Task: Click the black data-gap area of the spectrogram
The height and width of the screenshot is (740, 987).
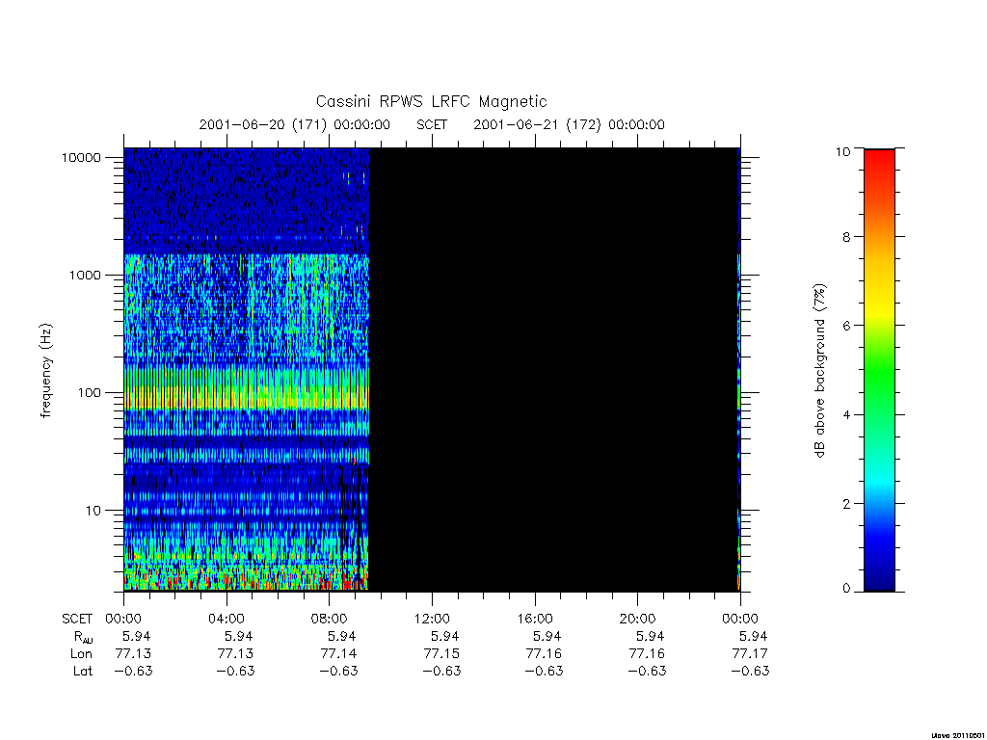Action: 552,369
